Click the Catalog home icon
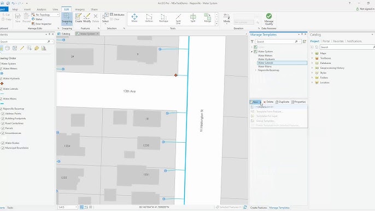375x211 pixels. (317, 47)
